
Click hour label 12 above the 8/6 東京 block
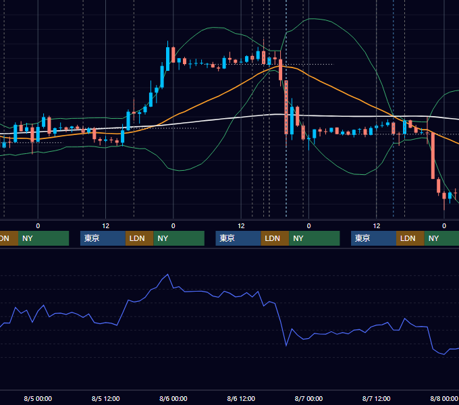coord(241,226)
